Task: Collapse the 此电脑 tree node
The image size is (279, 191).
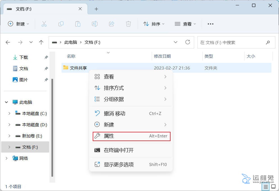Action: (6, 102)
